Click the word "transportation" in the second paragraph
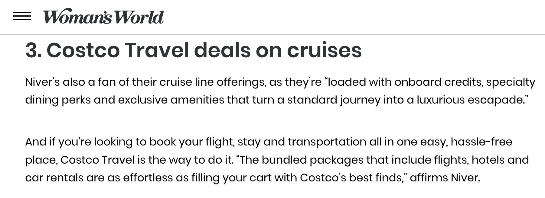 click(327, 142)
